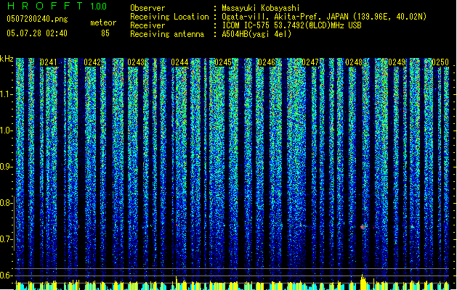The image size is (457, 290).
Task: Click the Ogata-vill. Akita-Pref. JAPAN location text
Action: point(324,17)
